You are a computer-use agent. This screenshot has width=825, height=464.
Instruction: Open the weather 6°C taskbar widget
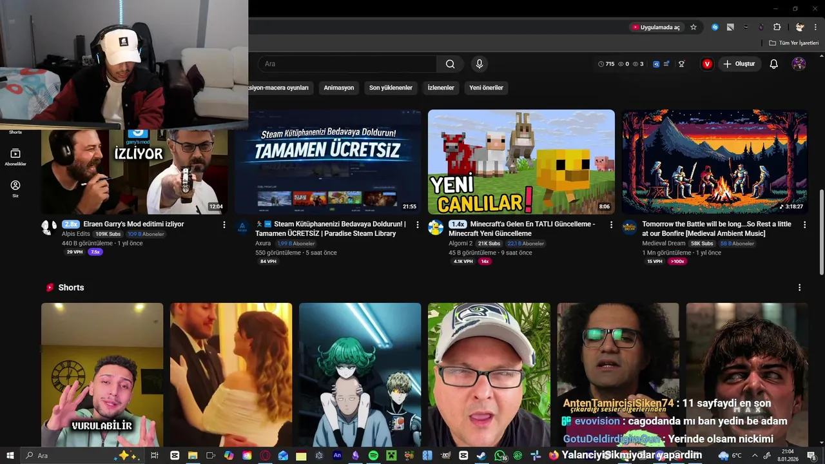click(x=730, y=456)
